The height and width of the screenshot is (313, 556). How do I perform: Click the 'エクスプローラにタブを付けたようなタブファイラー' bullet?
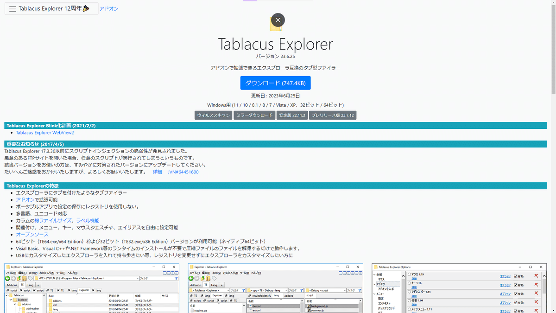pyautogui.click(x=71, y=193)
